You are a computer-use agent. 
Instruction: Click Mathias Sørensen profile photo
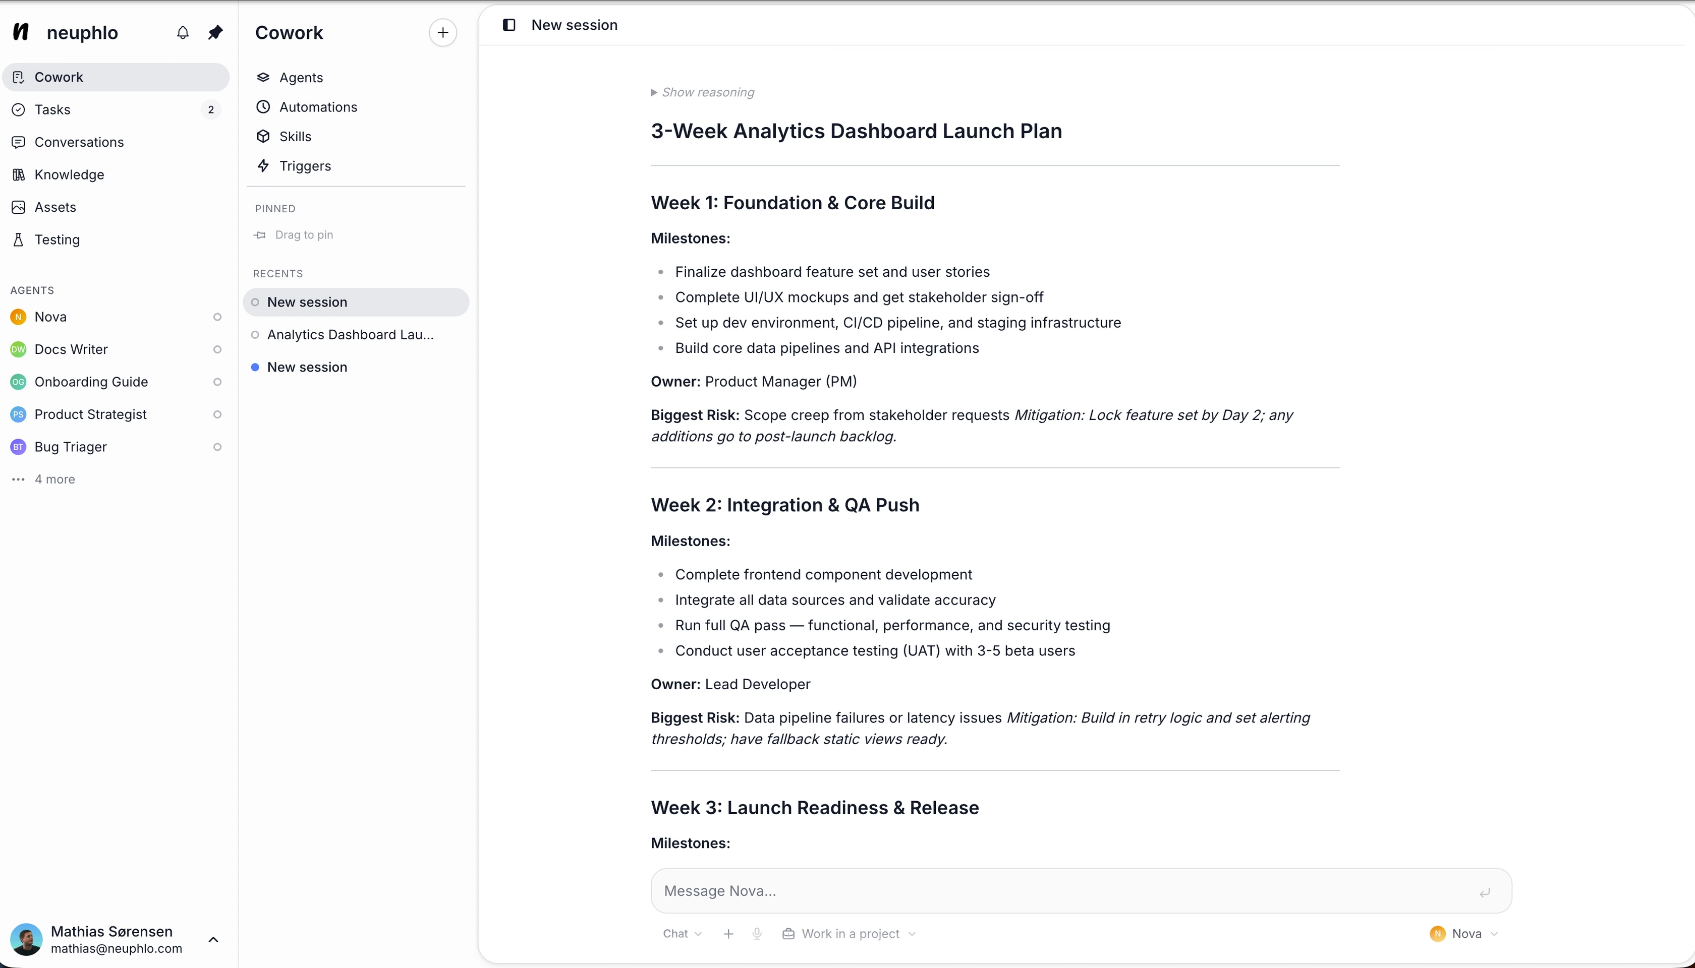[x=27, y=939]
